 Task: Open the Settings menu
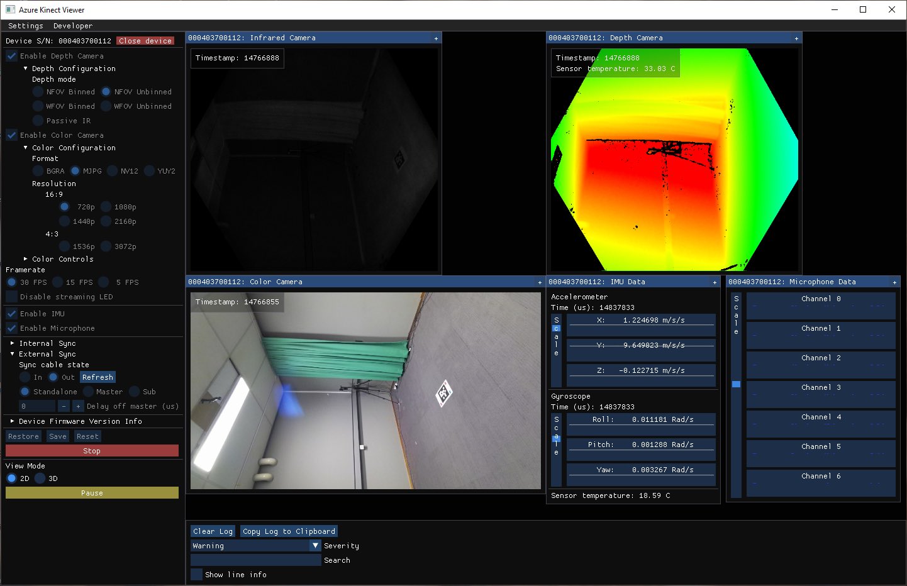tap(26, 26)
